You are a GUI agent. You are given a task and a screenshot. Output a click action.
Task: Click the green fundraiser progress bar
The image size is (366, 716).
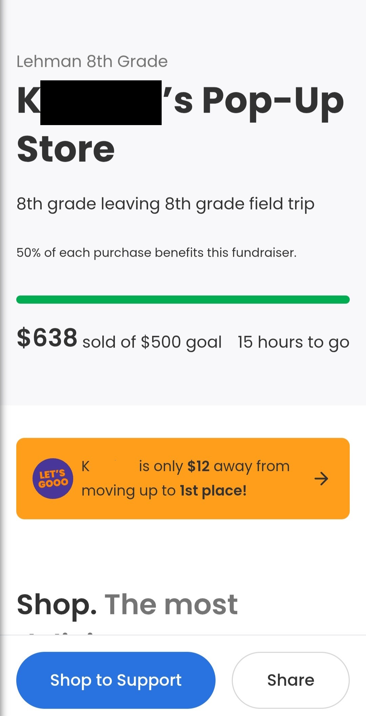click(x=183, y=300)
